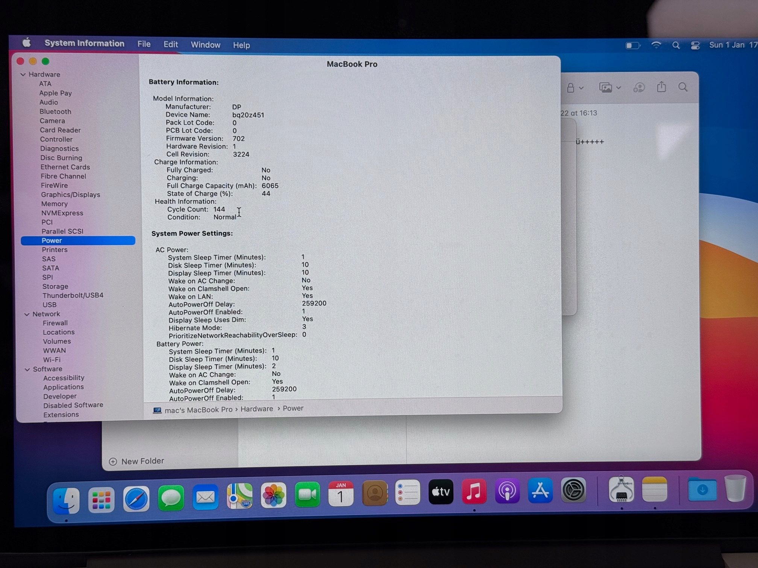Open Music app in Dock
The height and width of the screenshot is (568, 758).
tap(474, 491)
